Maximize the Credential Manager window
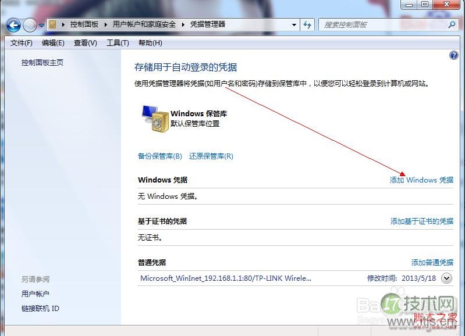The image size is (465, 336). point(425,5)
